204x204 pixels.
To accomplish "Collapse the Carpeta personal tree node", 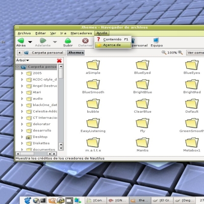I will [x=17, y=67].
